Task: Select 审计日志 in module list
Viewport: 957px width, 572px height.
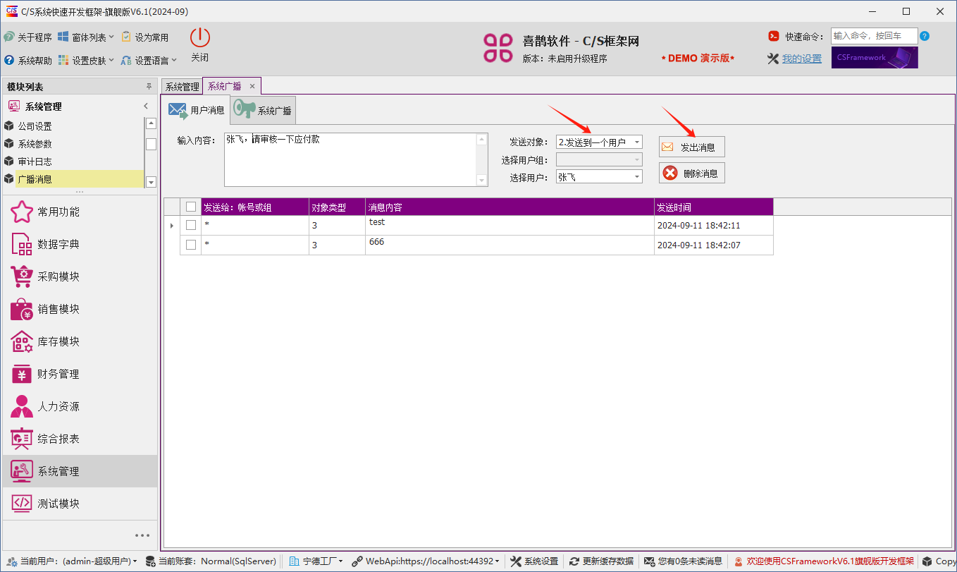Action: point(73,162)
